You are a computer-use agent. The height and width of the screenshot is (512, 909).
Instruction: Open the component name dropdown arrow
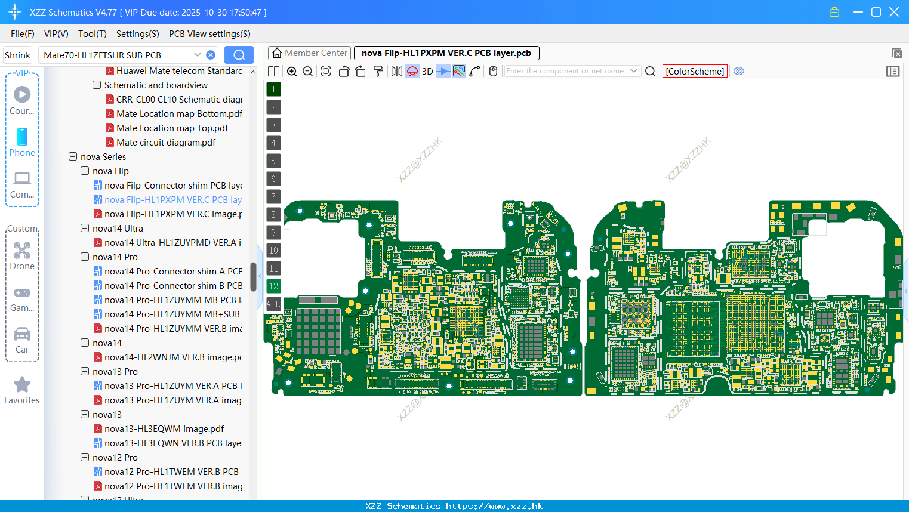[x=634, y=71]
